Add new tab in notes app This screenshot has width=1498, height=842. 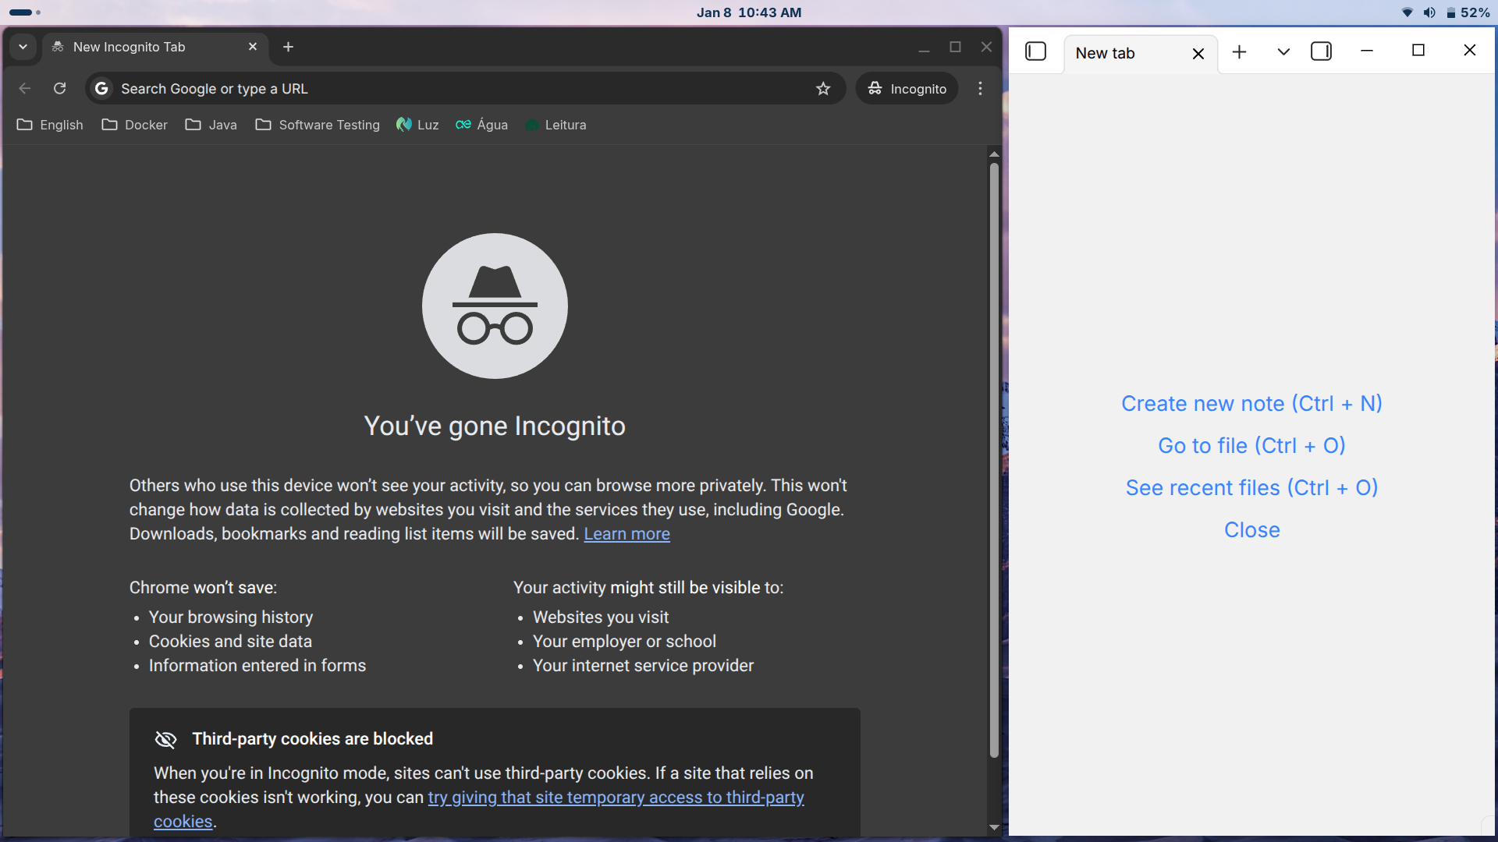point(1239,52)
